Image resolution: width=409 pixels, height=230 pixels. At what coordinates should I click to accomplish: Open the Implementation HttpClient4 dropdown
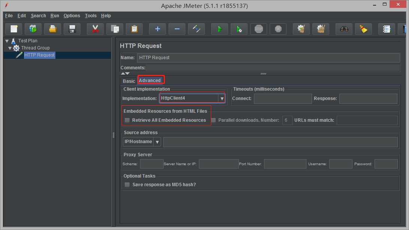[x=192, y=98]
